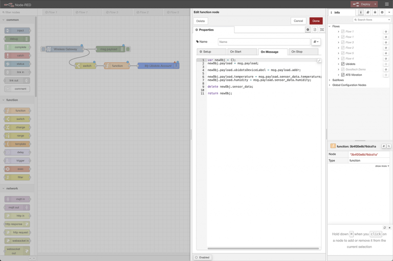Switch to the Setup tab
Viewport: 393px width, 261px height.
click(211, 52)
